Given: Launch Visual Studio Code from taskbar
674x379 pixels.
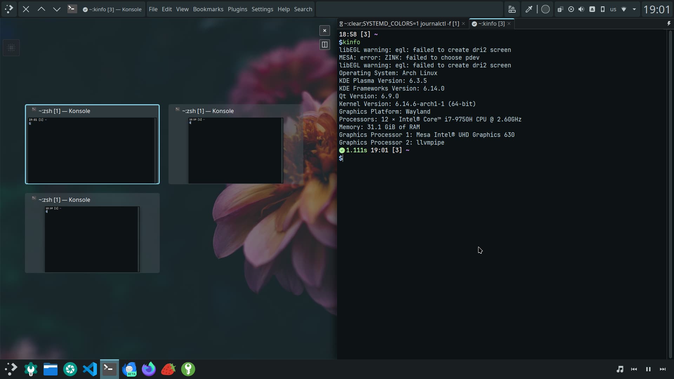Looking at the screenshot, I should (90, 369).
